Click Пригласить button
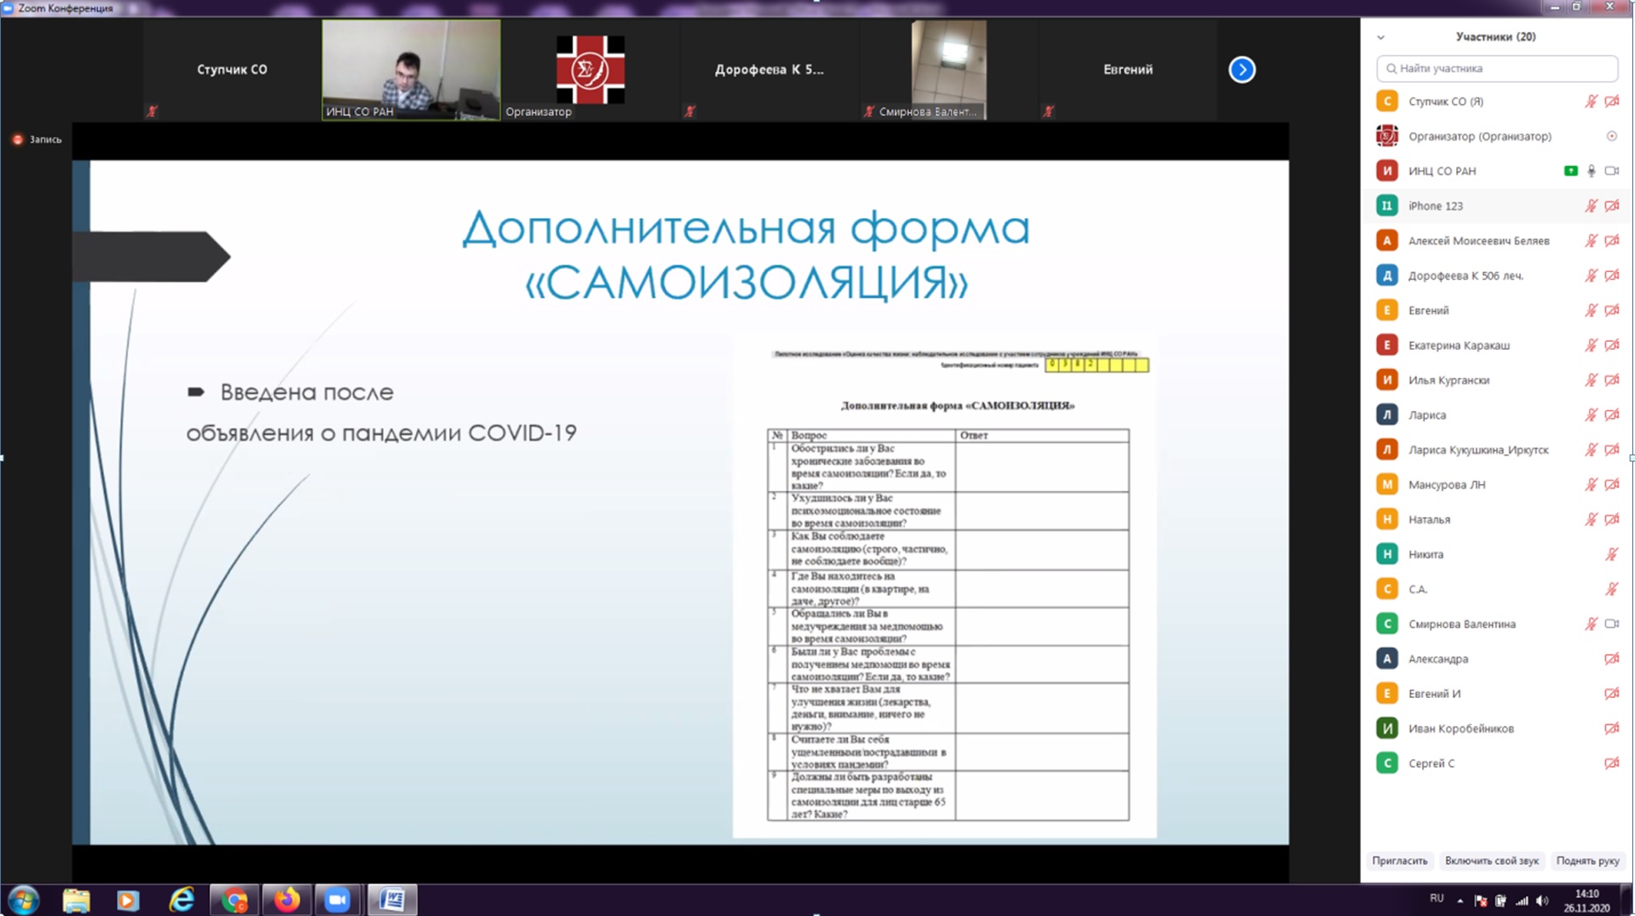 pos(1399,861)
